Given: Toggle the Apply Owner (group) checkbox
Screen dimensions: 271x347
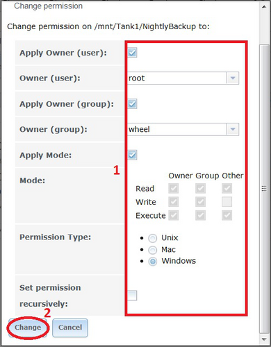Looking at the screenshot, I should [132, 103].
